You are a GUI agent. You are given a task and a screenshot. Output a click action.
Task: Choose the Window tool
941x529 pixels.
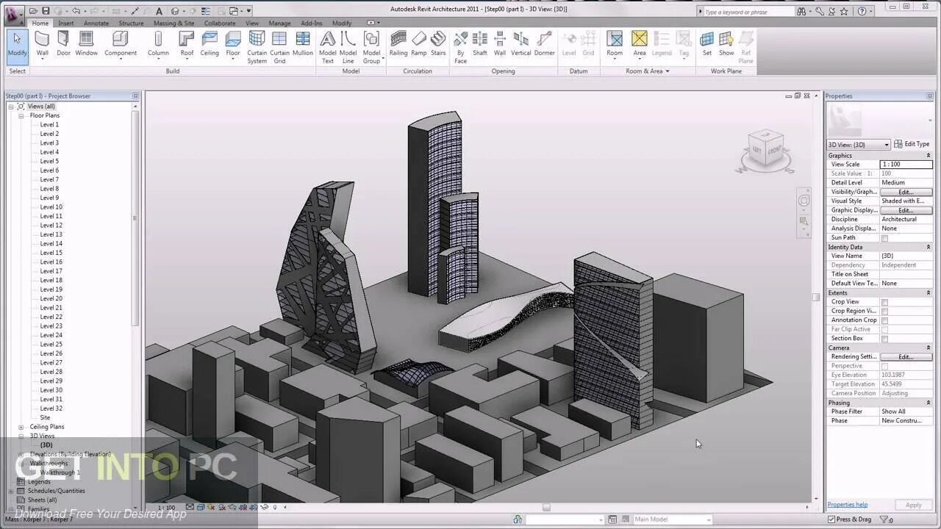click(86, 44)
